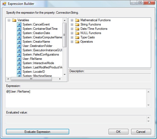
Task: Click the variable icon beside System::CancelEvent
Action: point(19,24)
